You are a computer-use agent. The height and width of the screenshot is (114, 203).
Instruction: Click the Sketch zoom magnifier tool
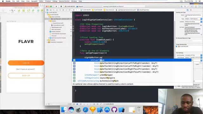(12, 10)
